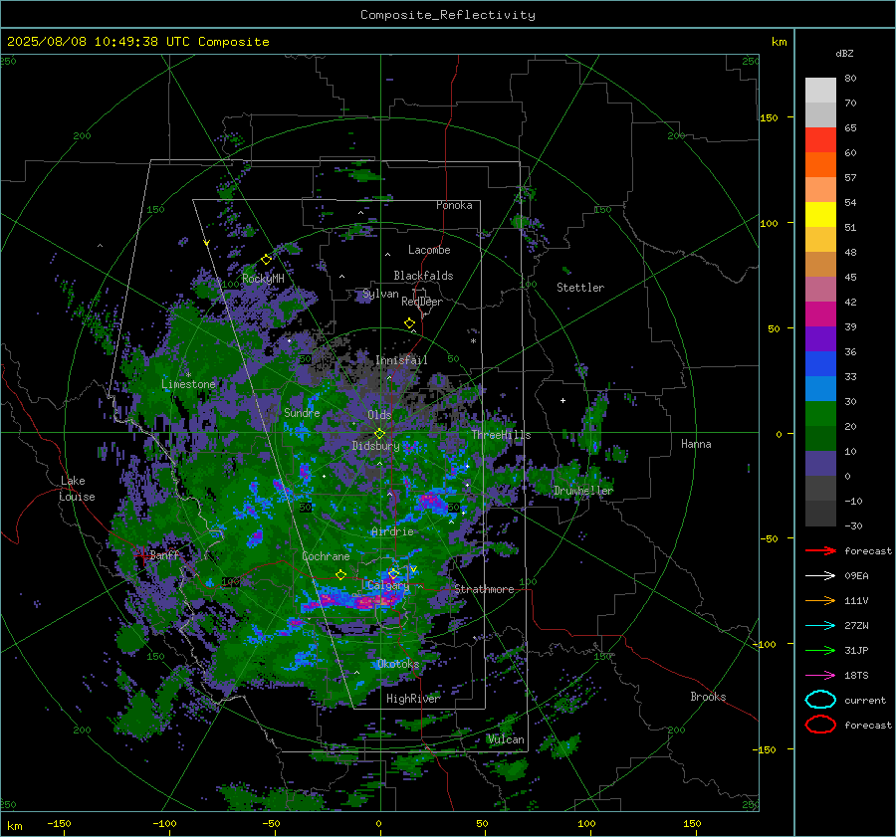Click the magenta 18TS arrow legend icon
This screenshot has width=896, height=837.
pos(820,676)
